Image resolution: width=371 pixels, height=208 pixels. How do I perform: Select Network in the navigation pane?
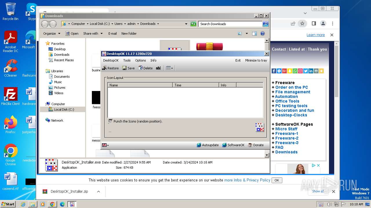click(57, 120)
